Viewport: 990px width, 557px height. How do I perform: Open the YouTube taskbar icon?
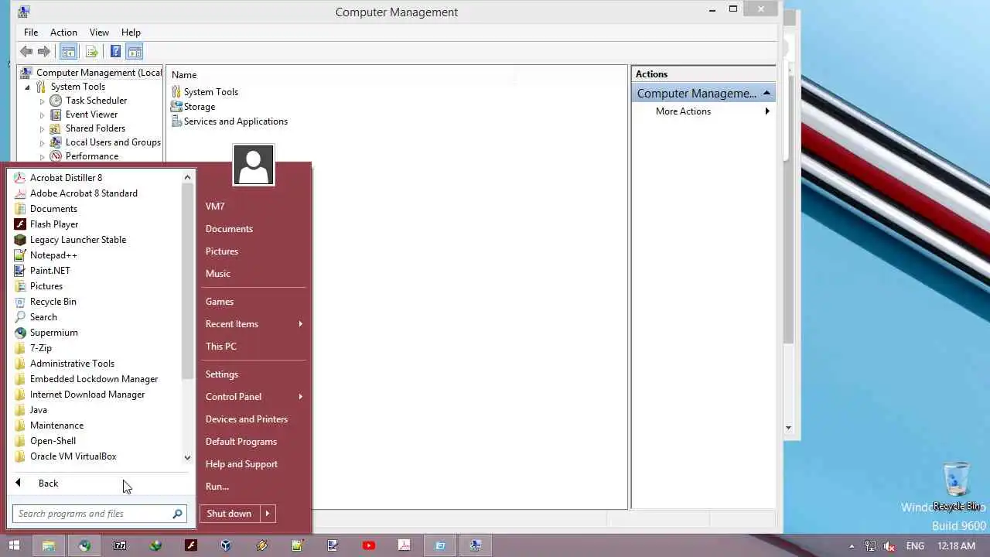coord(369,545)
